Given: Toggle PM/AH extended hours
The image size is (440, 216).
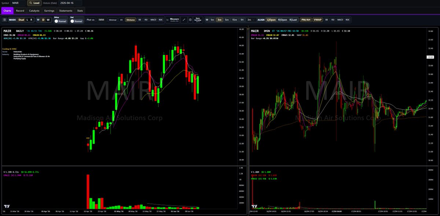Looking at the screenshot, I should [305, 20].
